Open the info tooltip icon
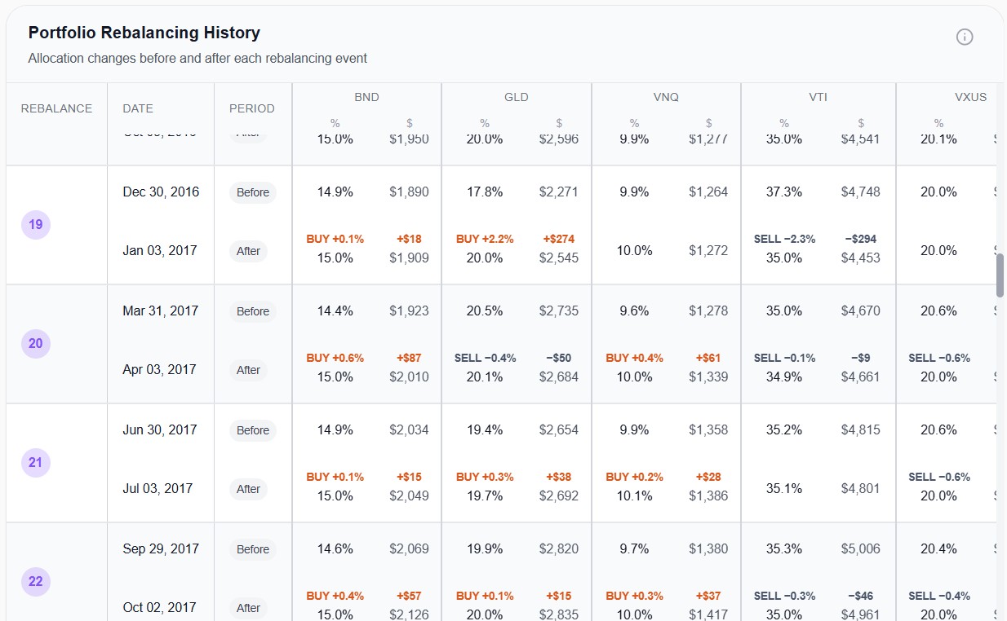 965,37
